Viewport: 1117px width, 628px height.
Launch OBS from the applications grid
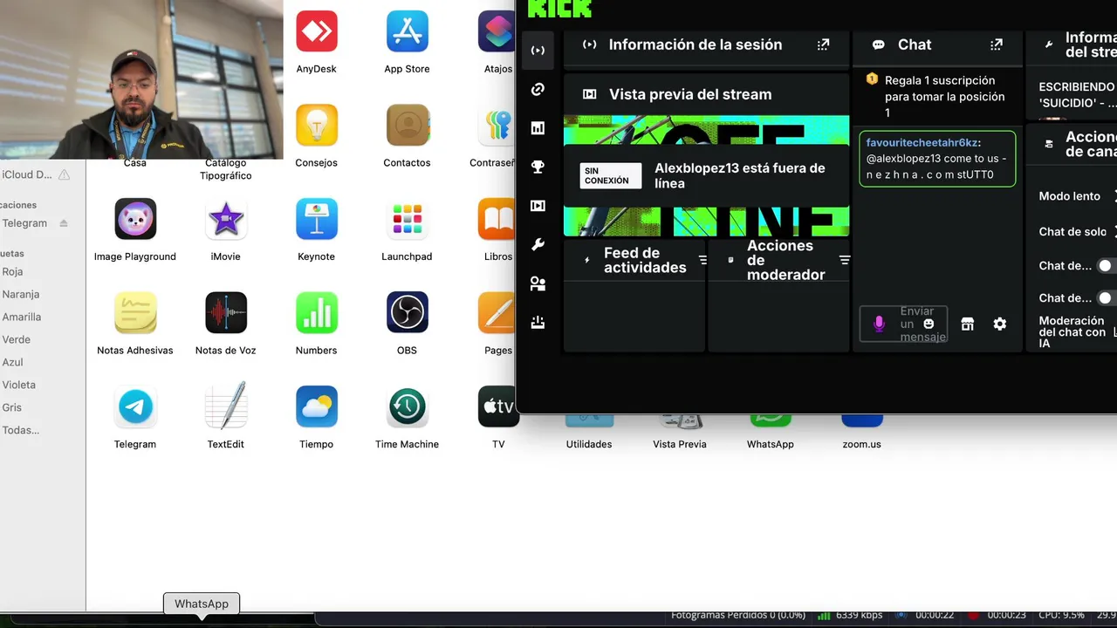407,312
